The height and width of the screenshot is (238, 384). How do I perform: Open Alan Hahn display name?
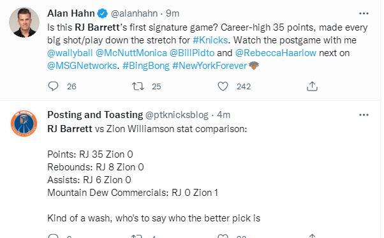click(x=71, y=13)
